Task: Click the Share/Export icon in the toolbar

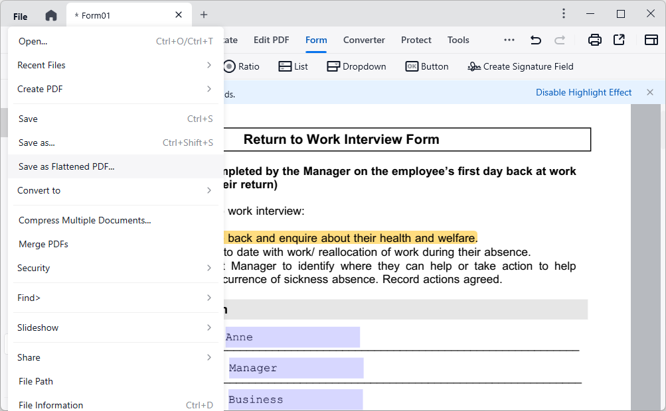Action: pos(619,40)
